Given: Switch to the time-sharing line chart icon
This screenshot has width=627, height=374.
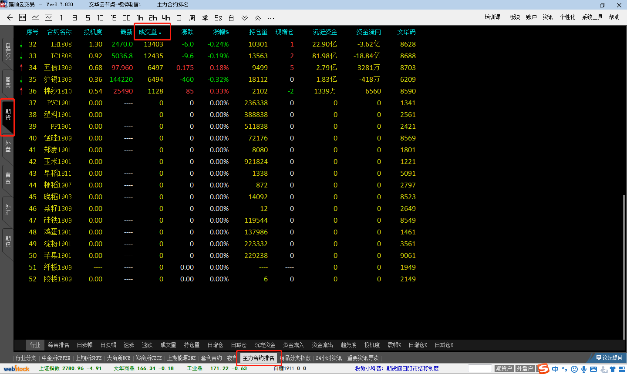Looking at the screenshot, I should tap(36, 18).
